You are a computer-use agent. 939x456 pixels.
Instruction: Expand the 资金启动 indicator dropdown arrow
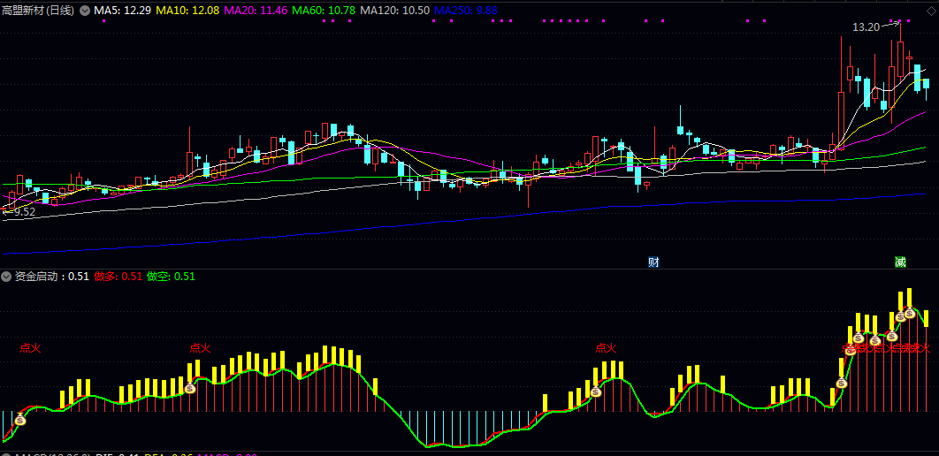[6, 277]
